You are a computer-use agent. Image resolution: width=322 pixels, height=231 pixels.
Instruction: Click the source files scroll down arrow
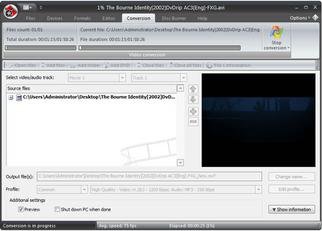[180, 163]
